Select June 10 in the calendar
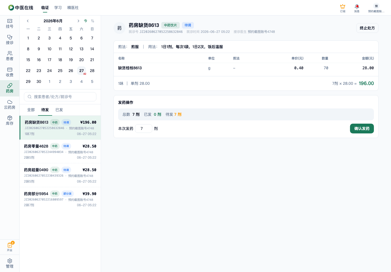Viewport: 391px width, 272px height. coord(49,49)
